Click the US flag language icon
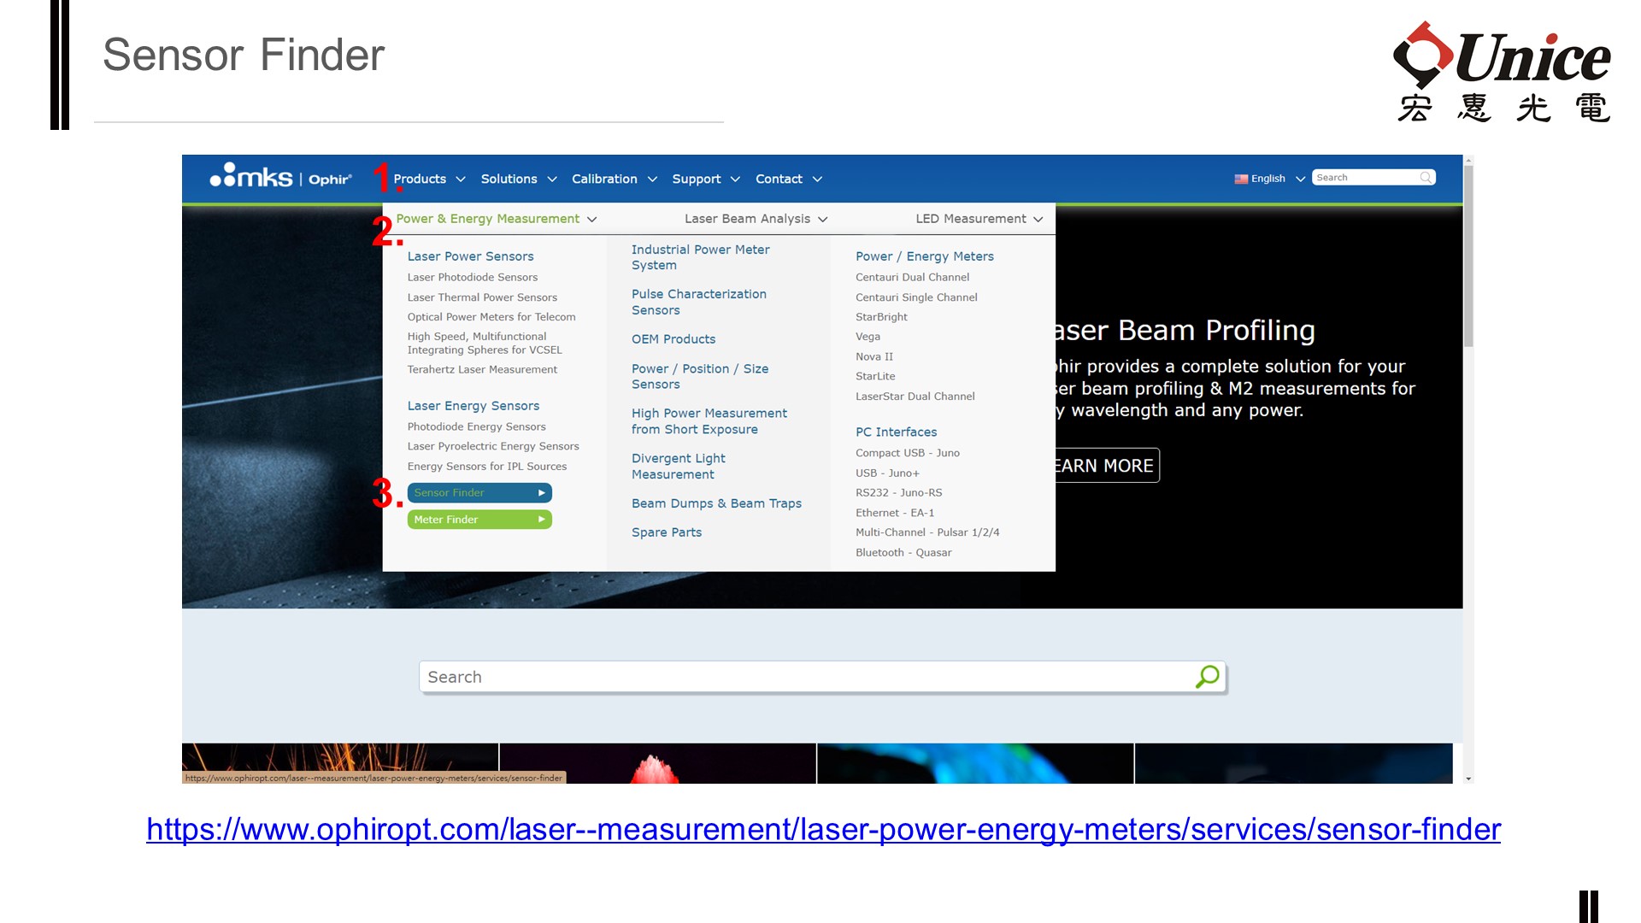The width and height of the screenshot is (1641, 923). (1241, 179)
